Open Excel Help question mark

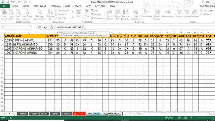tap(203, 2)
